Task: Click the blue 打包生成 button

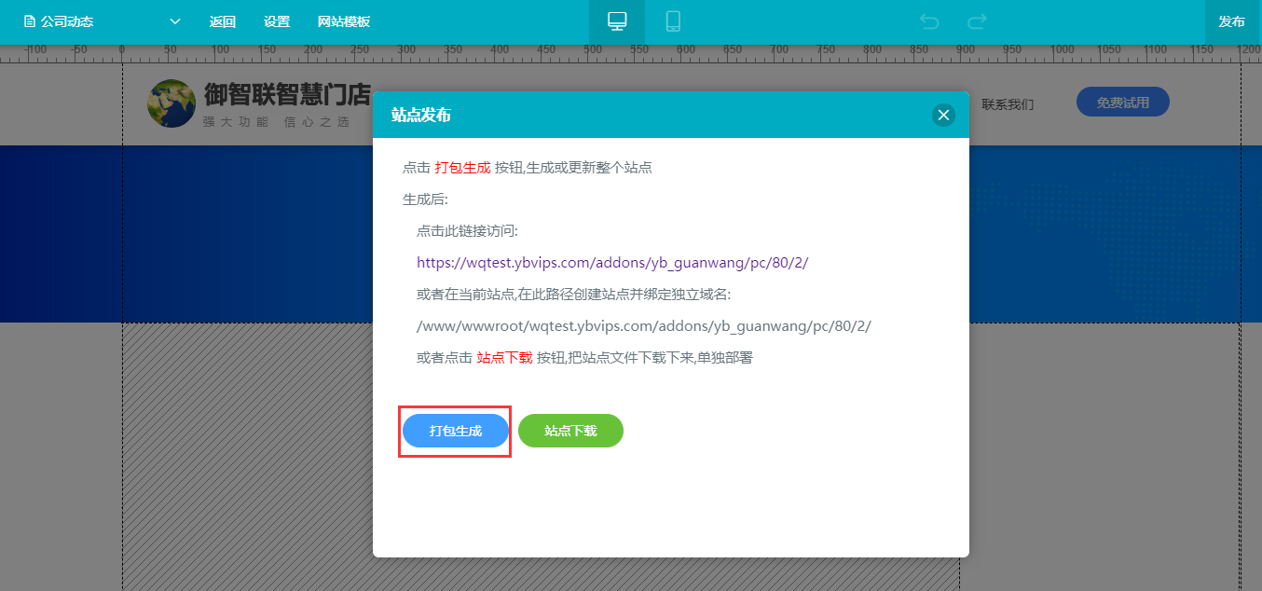Action: (456, 431)
